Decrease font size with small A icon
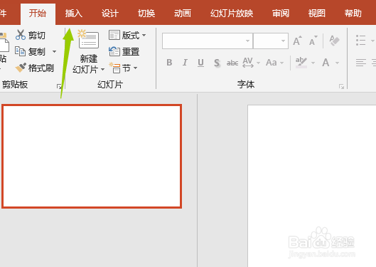The image size is (376, 267). 313,41
